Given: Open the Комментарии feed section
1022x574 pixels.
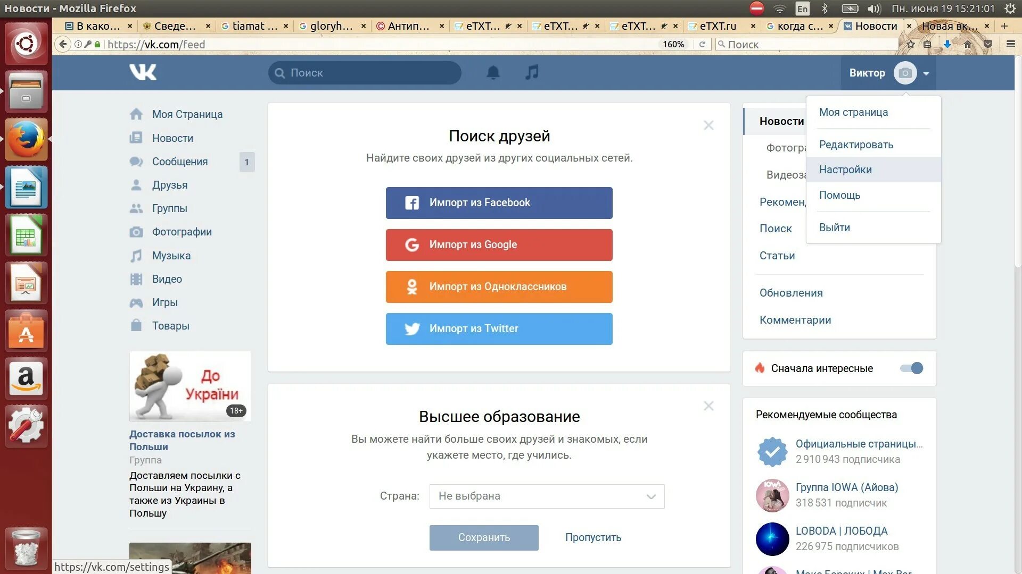Looking at the screenshot, I should [795, 320].
